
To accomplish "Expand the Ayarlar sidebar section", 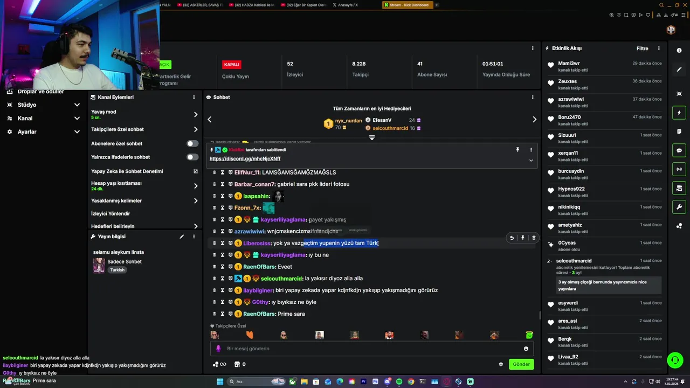I will tap(77, 132).
